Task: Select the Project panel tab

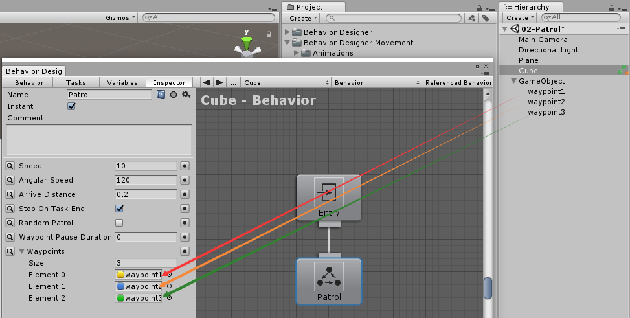Action: pyautogui.click(x=314, y=7)
